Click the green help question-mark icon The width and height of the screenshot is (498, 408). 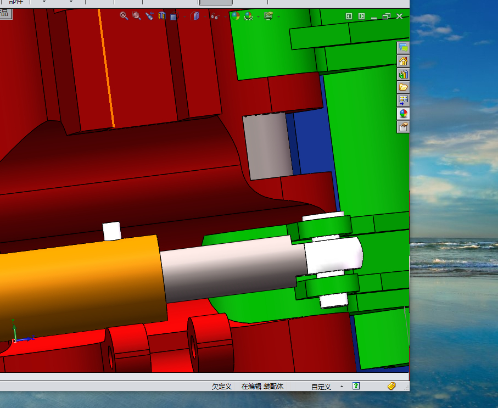[356, 385]
